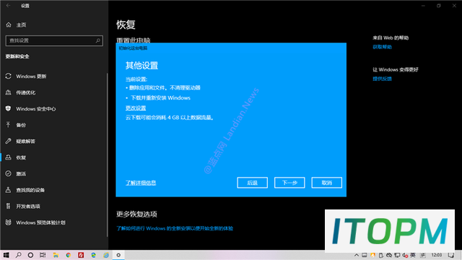The width and height of the screenshot is (462, 260).
Task: Open 传递优化 settings page
Action: pos(26,92)
